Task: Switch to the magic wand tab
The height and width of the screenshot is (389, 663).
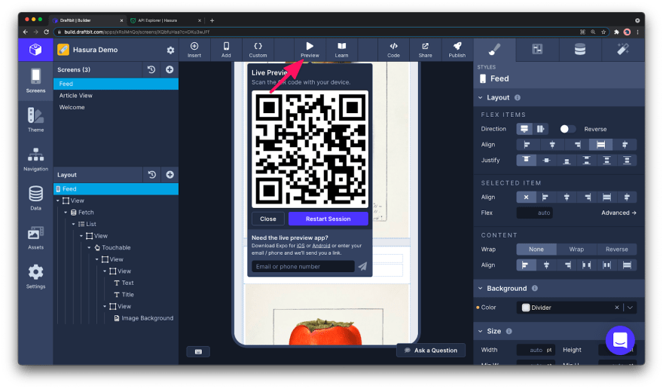Action: click(x=623, y=50)
